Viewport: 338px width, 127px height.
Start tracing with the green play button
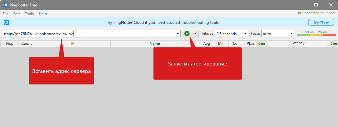pos(187,34)
